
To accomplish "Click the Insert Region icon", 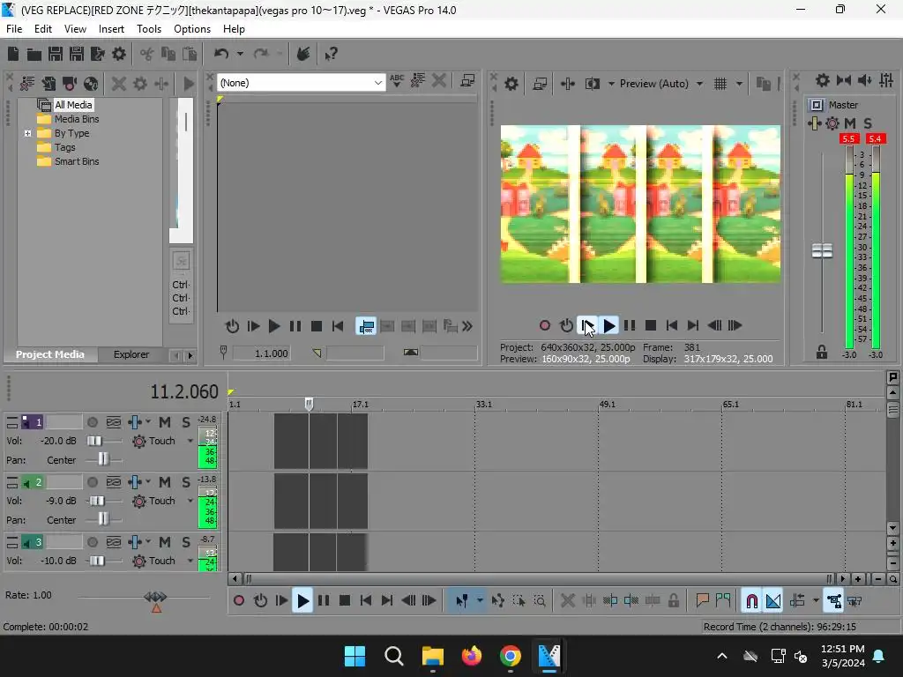I will 723,601.
